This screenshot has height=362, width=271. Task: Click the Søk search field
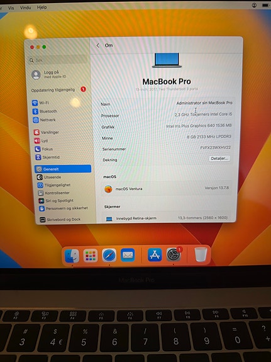(57, 60)
